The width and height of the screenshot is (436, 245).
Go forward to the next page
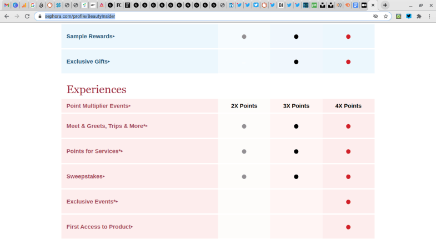pyautogui.click(x=17, y=17)
